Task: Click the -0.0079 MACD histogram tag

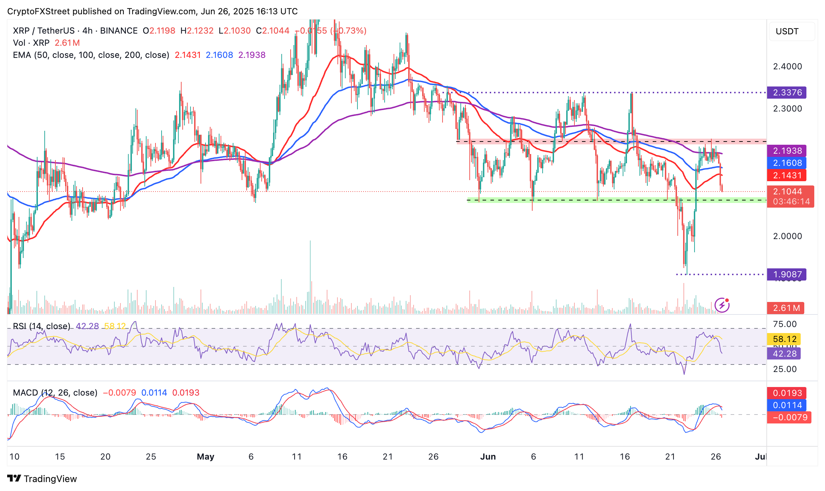Action: click(789, 417)
